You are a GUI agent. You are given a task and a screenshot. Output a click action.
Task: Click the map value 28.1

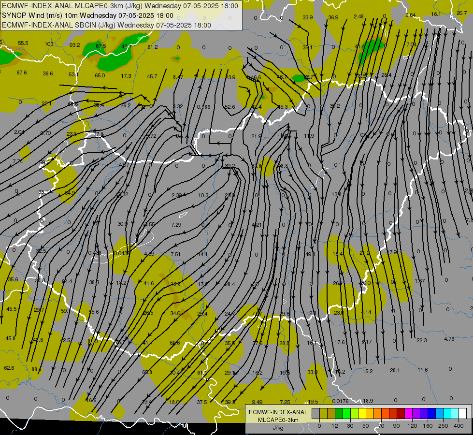point(395,370)
